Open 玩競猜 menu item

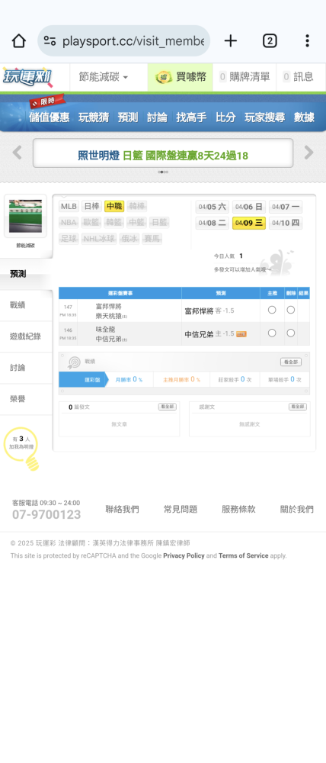click(x=94, y=118)
